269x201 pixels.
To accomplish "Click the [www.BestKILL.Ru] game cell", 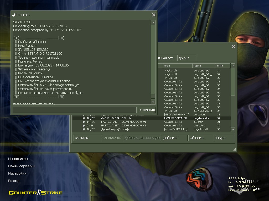I will tap(176, 129).
